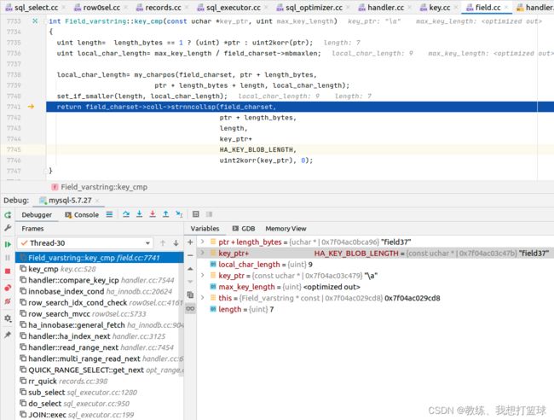
Task: View breakpoints with red circles icon
Action: click(x=8, y=288)
